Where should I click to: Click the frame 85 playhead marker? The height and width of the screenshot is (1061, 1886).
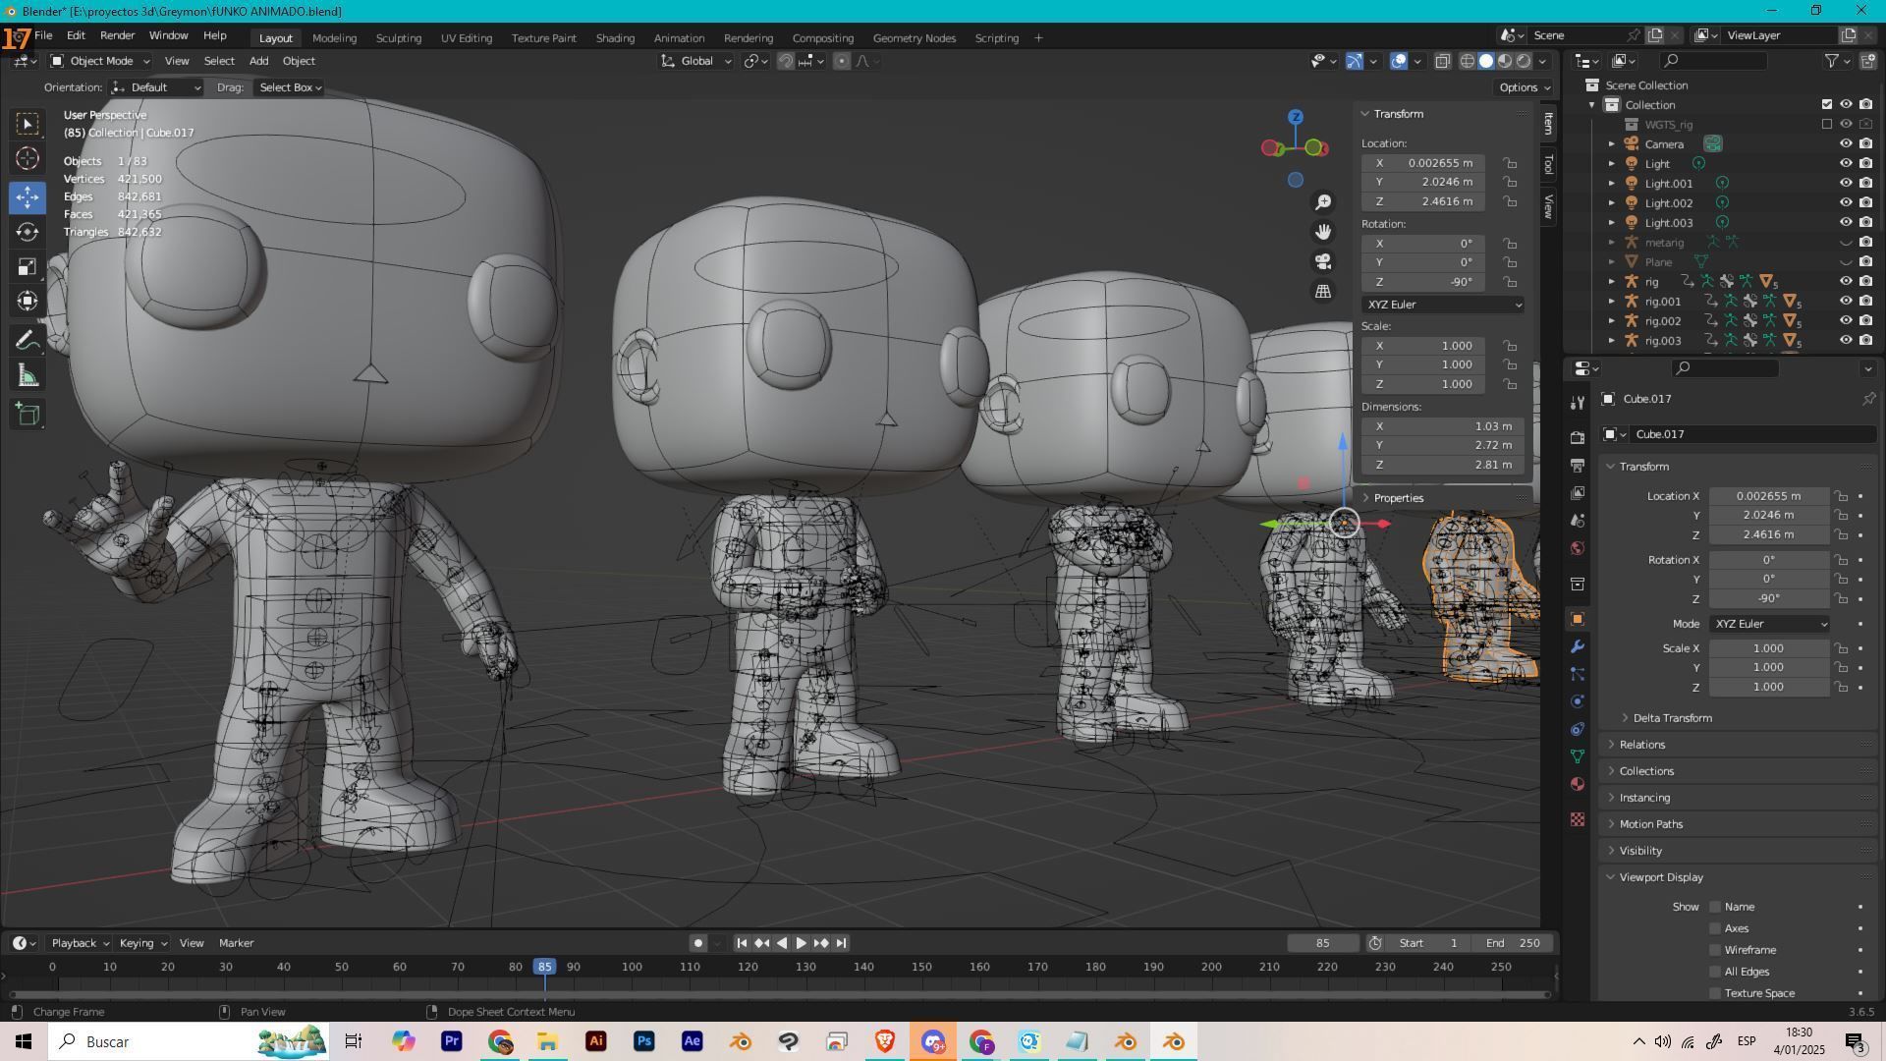[544, 967]
